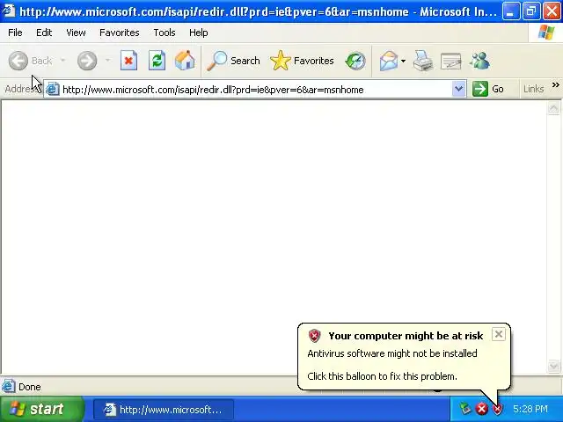Click the red X network tray icon
Image resolution: width=563 pixels, height=422 pixels.
point(481,409)
